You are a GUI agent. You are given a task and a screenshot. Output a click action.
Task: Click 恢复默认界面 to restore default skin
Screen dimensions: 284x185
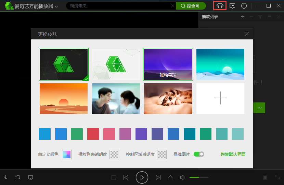point(233,155)
